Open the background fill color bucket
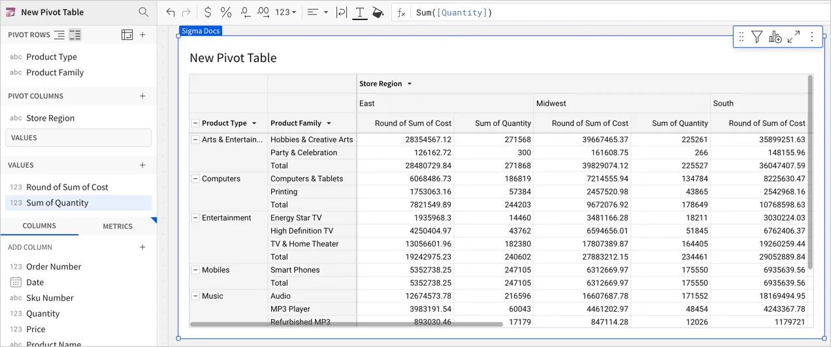 pos(378,12)
